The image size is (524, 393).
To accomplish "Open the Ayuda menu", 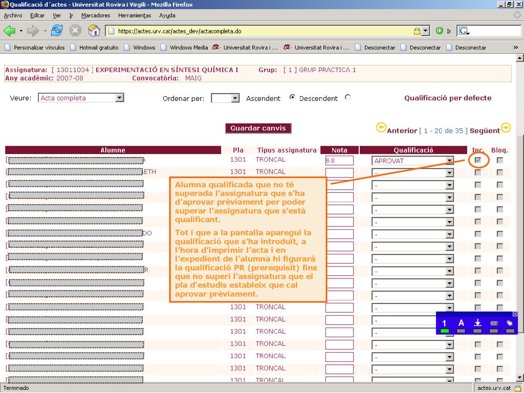I will click(167, 15).
